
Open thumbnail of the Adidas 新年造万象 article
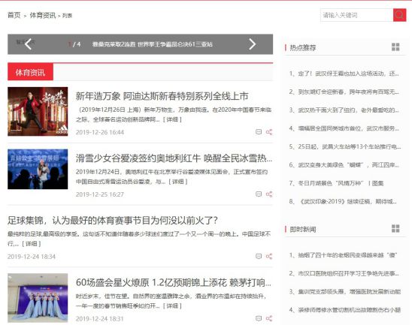(38, 112)
